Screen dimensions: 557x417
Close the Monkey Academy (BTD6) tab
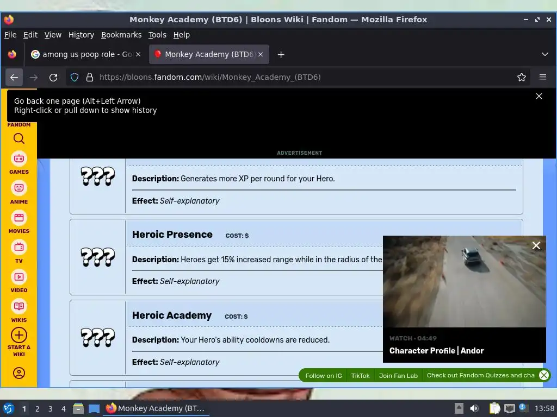click(261, 54)
